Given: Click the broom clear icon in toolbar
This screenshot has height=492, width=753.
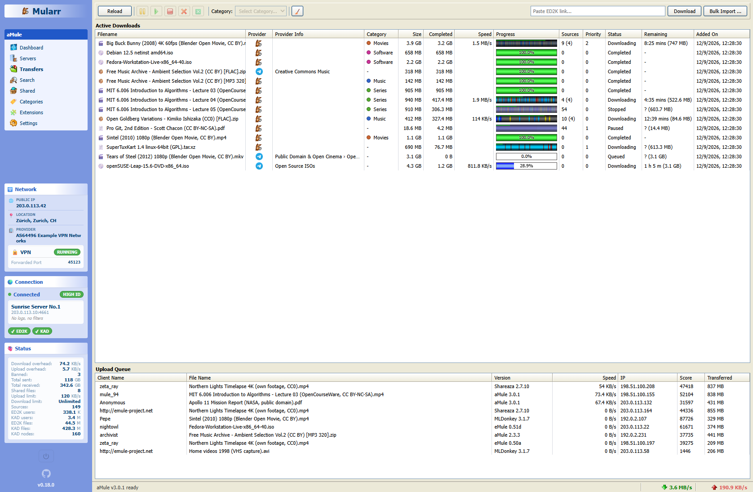Looking at the screenshot, I should 297,11.
